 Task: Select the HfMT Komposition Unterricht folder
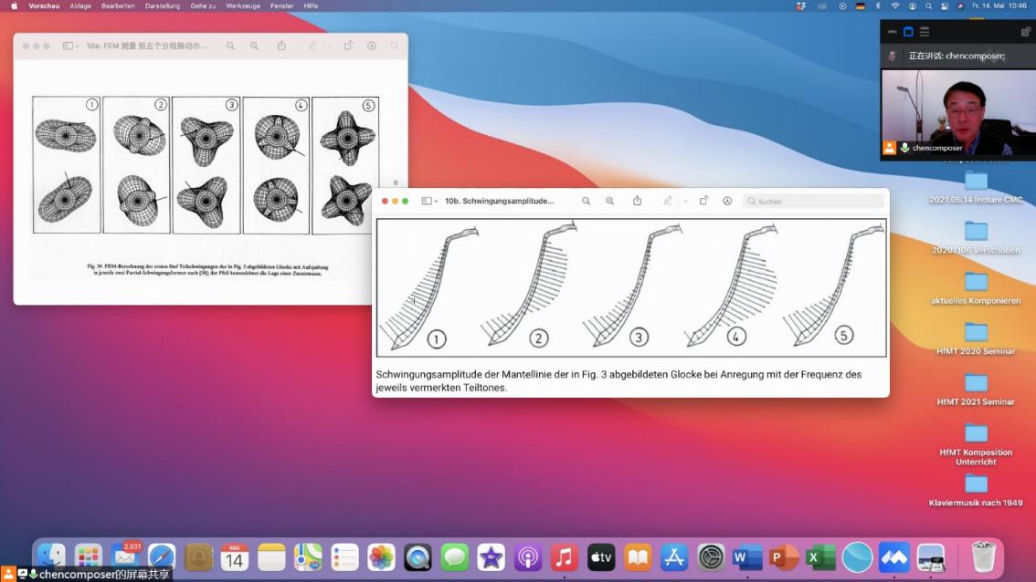[976, 445]
